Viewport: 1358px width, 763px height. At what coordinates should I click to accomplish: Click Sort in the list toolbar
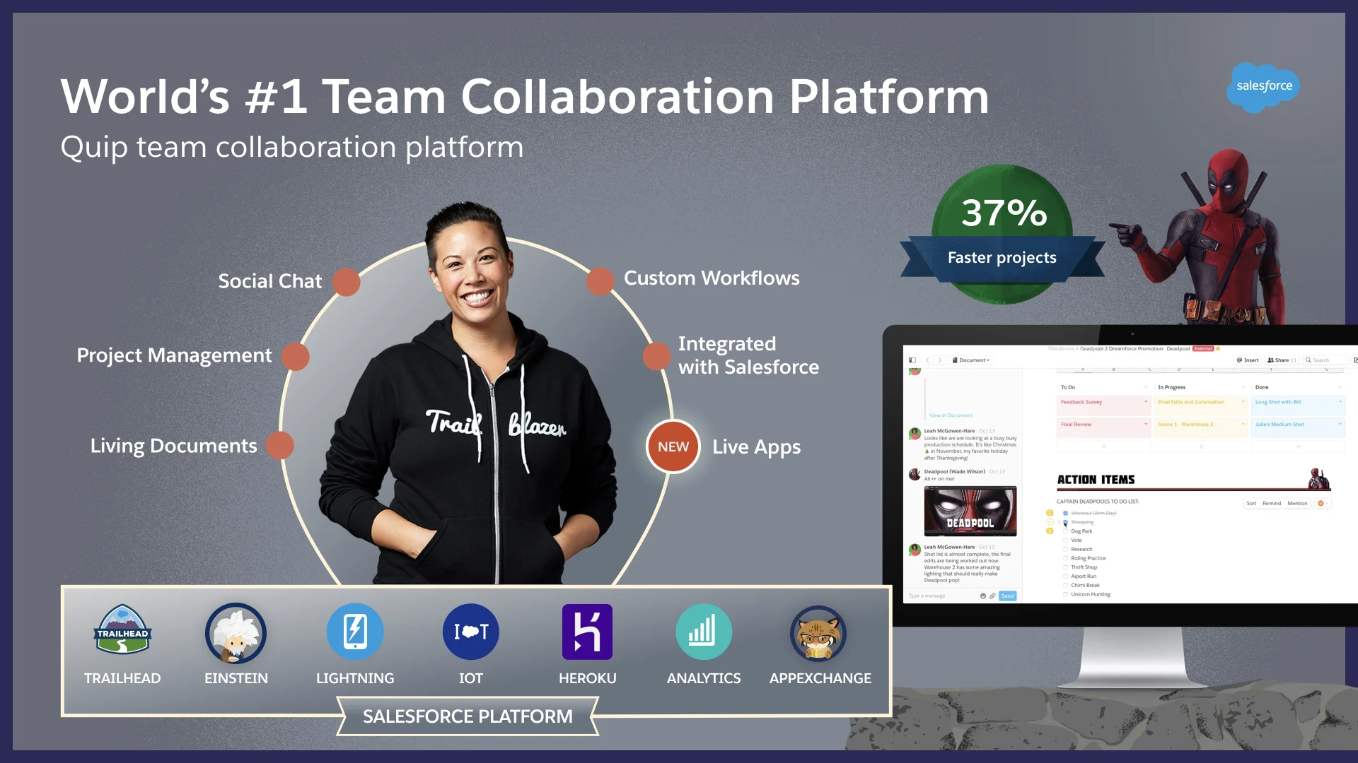[1251, 504]
